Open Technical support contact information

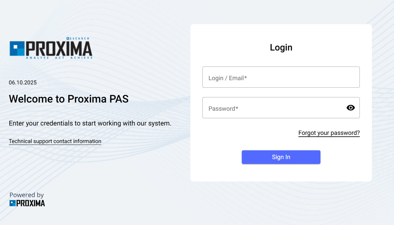[55, 141]
